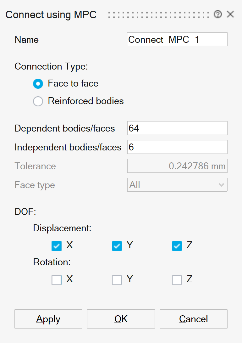Click the Tolerance value field
This screenshot has height=343, width=242.
177,166
